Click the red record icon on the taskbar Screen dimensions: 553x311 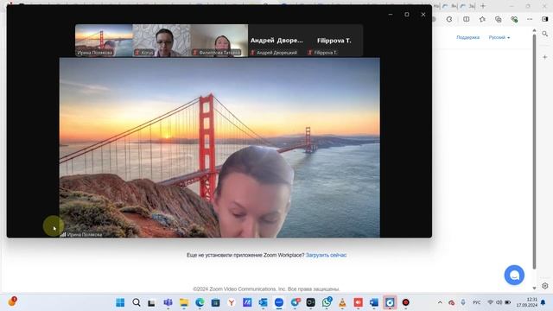(405, 302)
